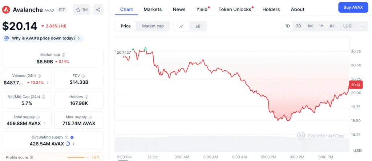Click the Avalanche red logo icon
372x161 pixels.
7,10
